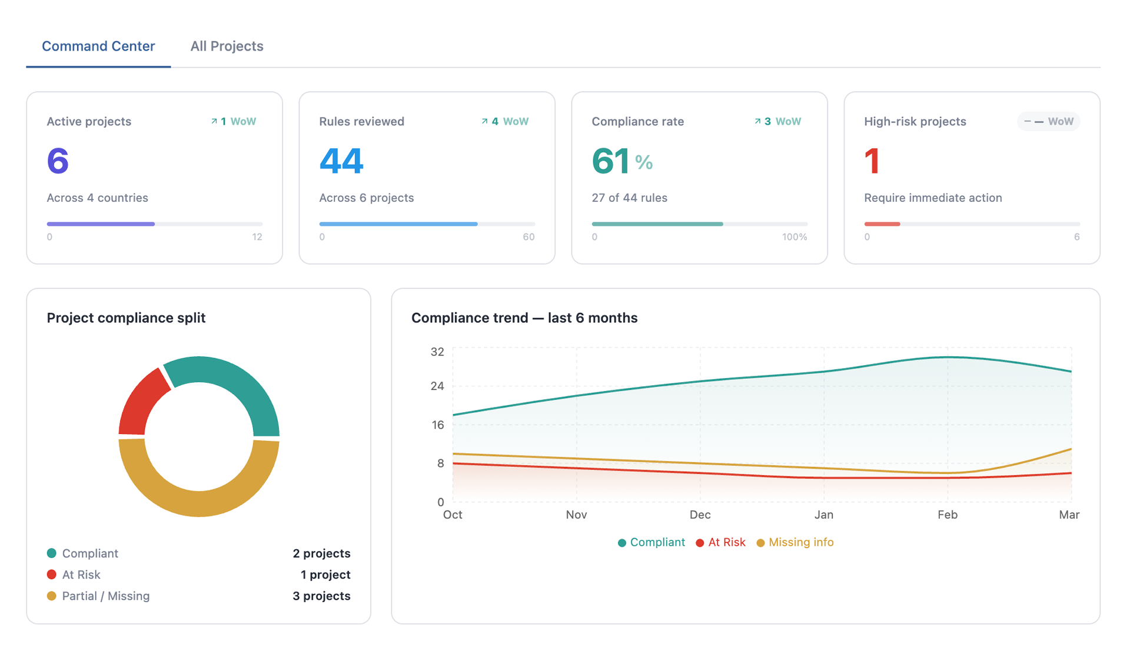Click the Mar label on the trend axis
Viewport: 1130px width, 668px height.
point(1069,515)
